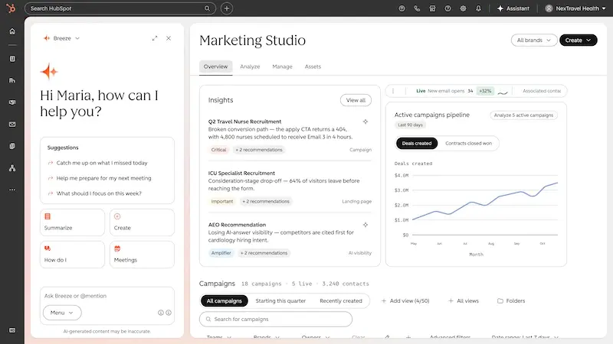Viewport: 613px width, 344px height.
Task: Click the Summarize tile in Breeze
Action: point(72,222)
